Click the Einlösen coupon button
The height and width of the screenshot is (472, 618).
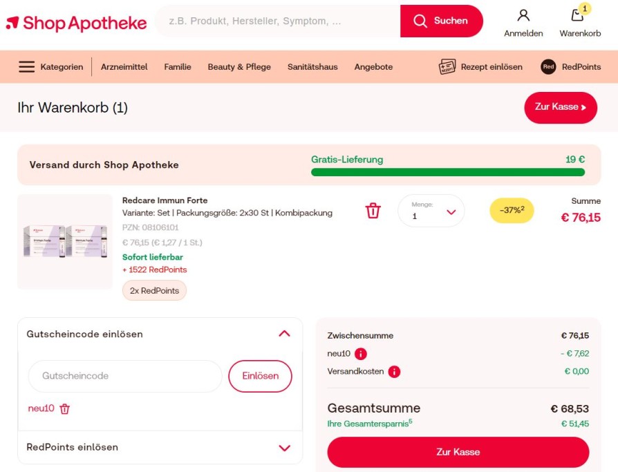(260, 376)
